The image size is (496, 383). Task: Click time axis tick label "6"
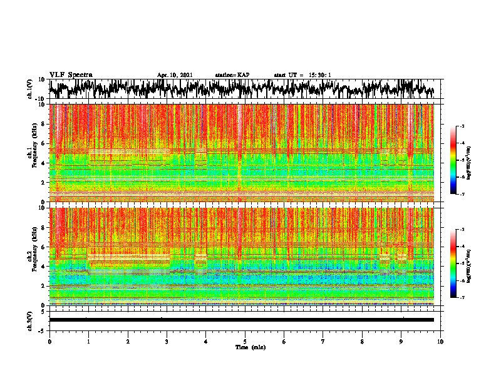284,342
